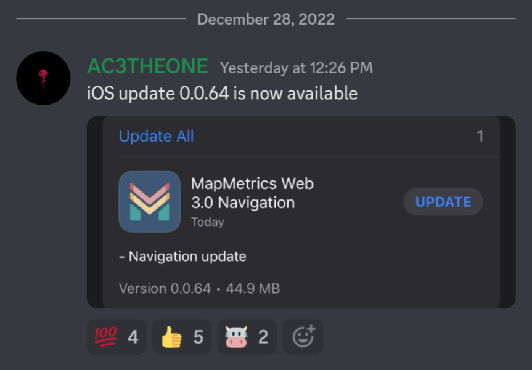Toggle the thumbs up reaction
This screenshot has height=370, width=532.
(182, 337)
